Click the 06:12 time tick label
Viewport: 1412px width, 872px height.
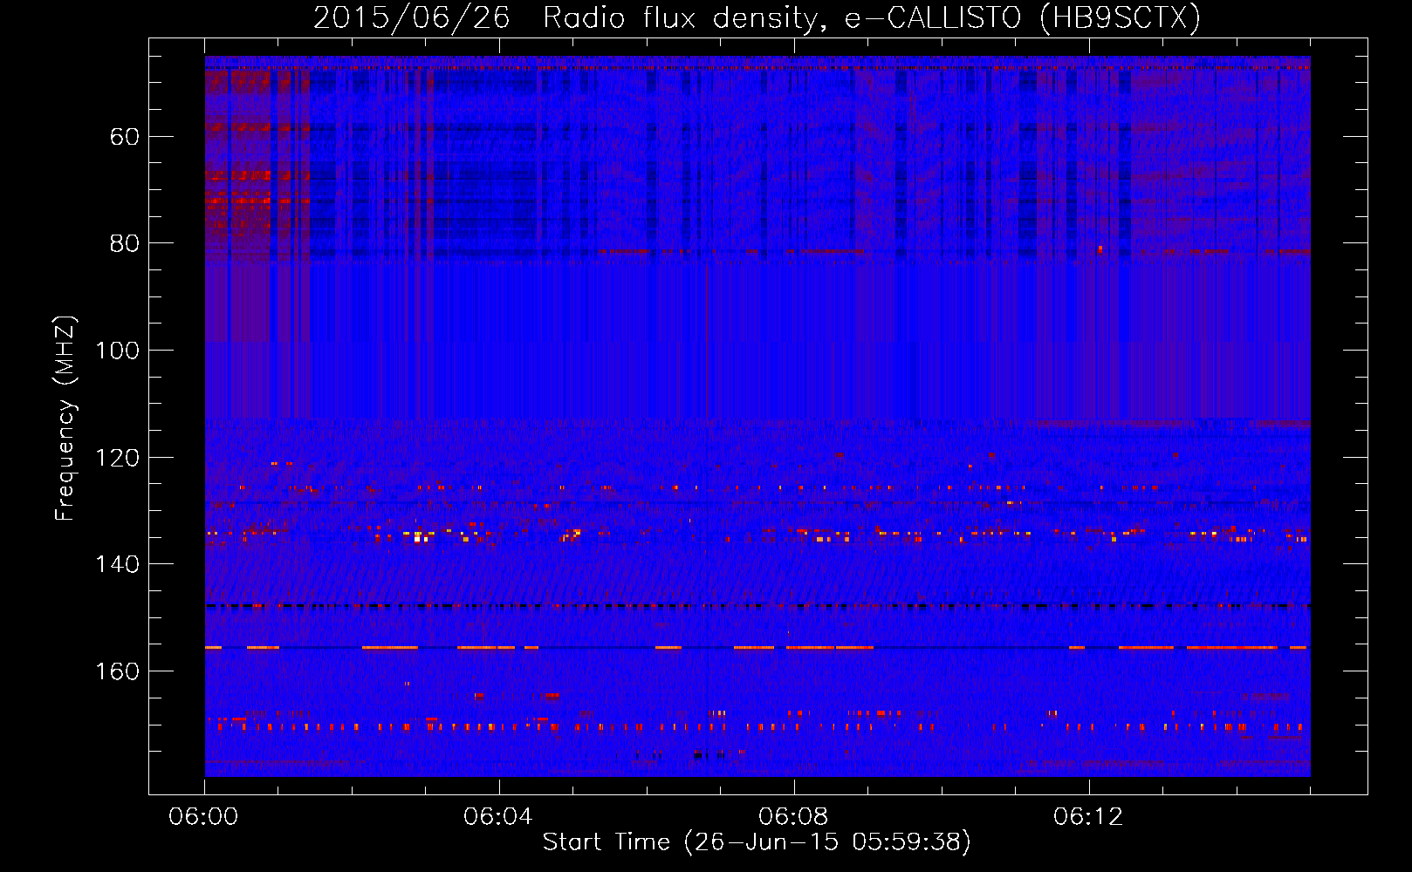click(x=1088, y=817)
